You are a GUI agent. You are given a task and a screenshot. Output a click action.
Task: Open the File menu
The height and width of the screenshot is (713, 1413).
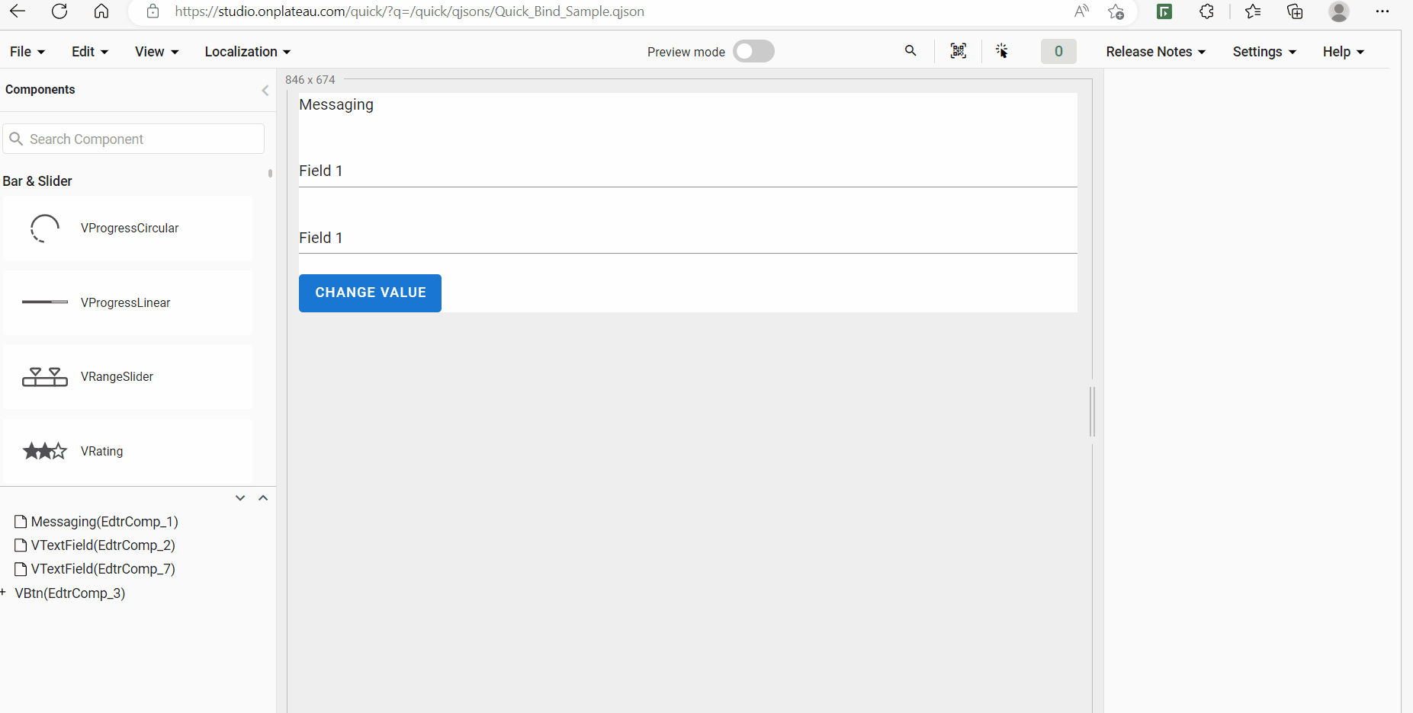pyautogui.click(x=27, y=52)
